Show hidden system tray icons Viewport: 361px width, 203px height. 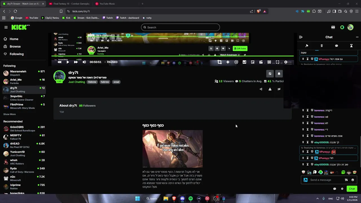[317, 198]
